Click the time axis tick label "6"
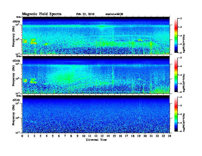The width and height of the screenshot is (202, 156). click(59, 136)
